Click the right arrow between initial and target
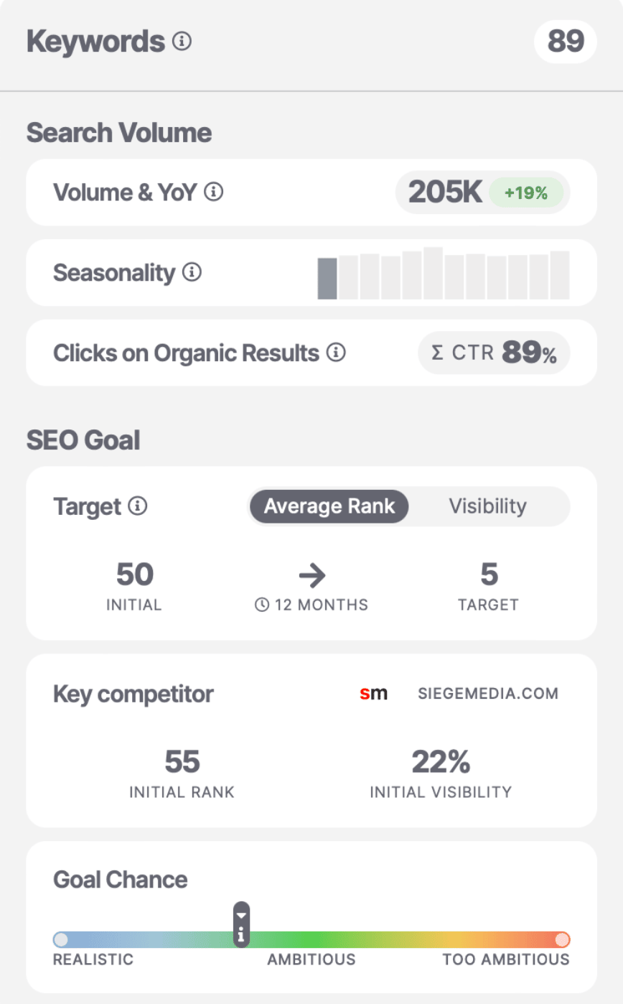 click(311, 575)
